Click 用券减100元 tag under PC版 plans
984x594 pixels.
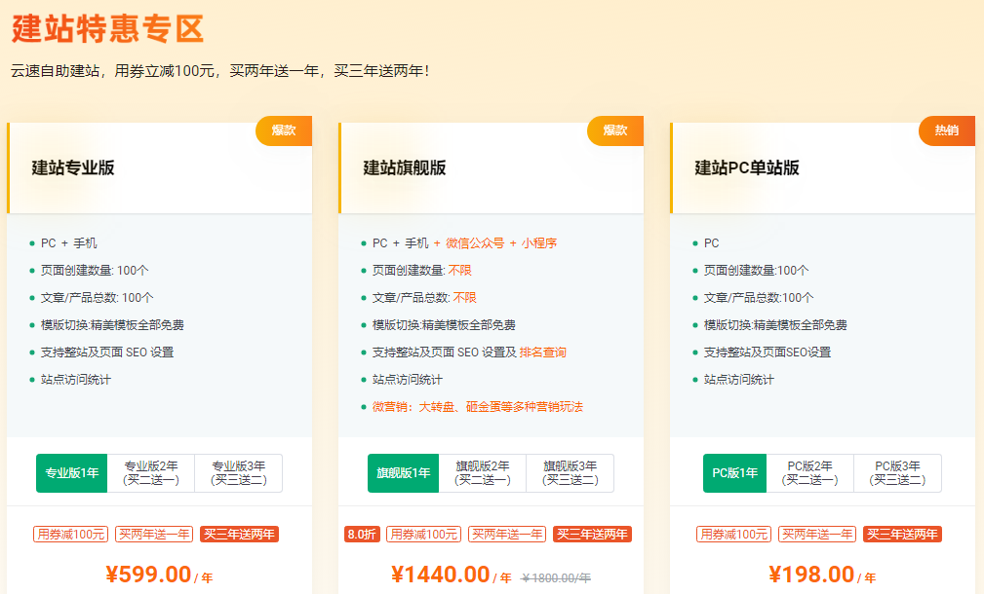pos(733,535)
